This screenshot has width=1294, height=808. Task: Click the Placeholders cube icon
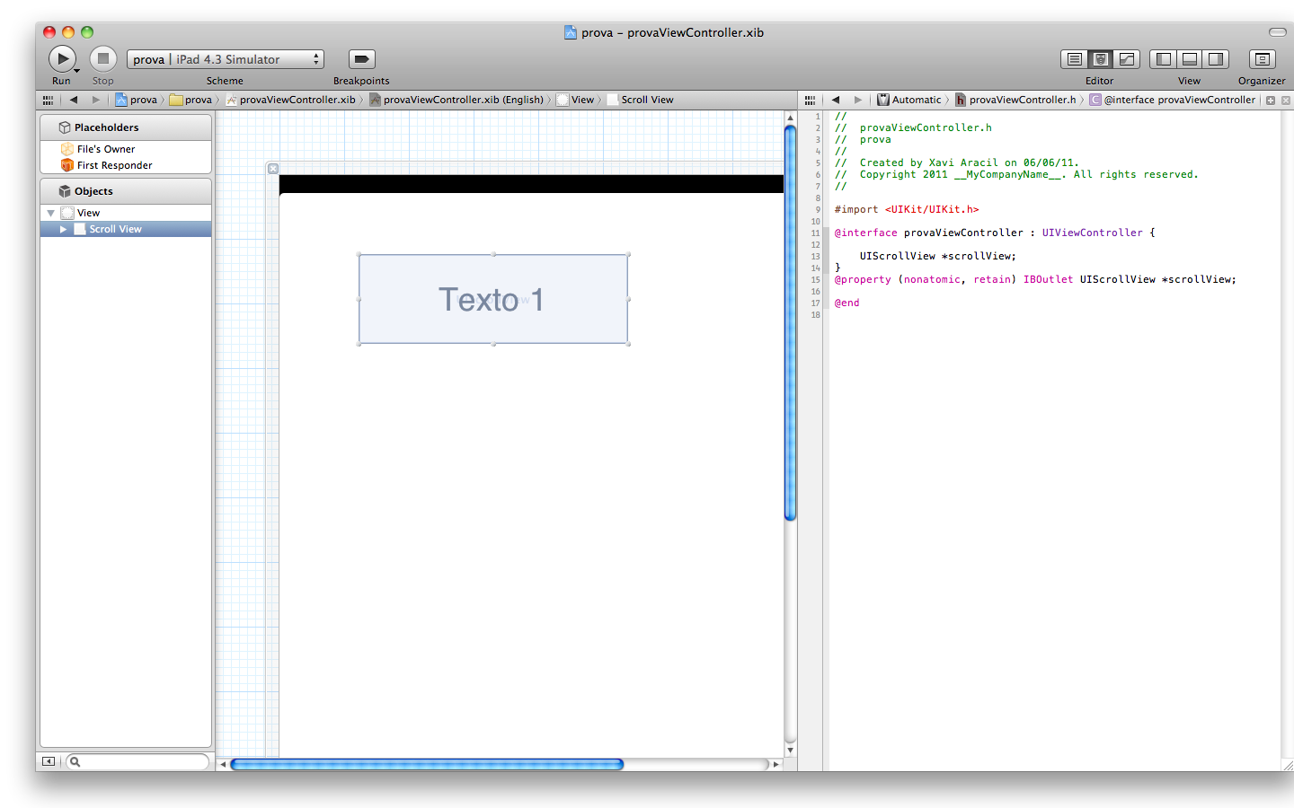pos(65,127)
